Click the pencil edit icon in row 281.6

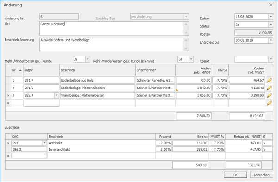pos(269,88)
